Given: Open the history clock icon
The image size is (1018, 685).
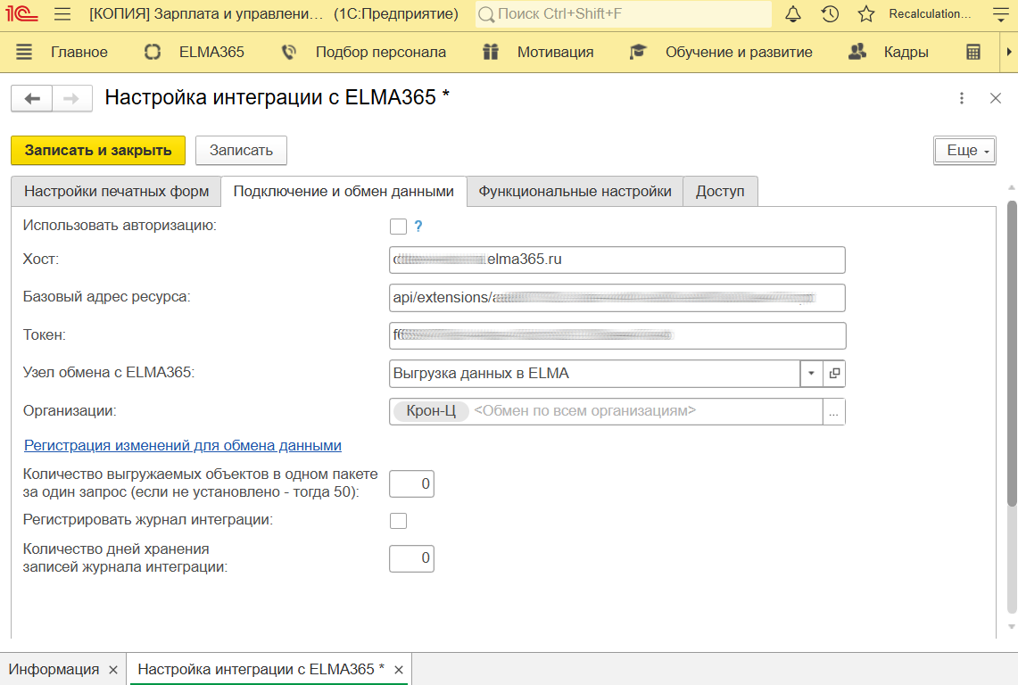Looking at the screenshot, I should (830, 14).
